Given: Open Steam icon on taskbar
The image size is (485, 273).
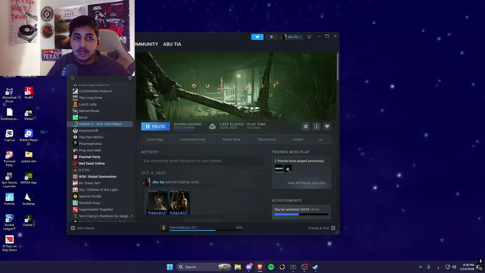Looking at the screenshot, I should 315,267.
